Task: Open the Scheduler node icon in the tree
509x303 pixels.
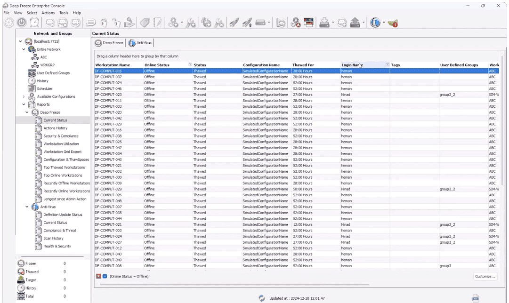Action: pos(32,88)
